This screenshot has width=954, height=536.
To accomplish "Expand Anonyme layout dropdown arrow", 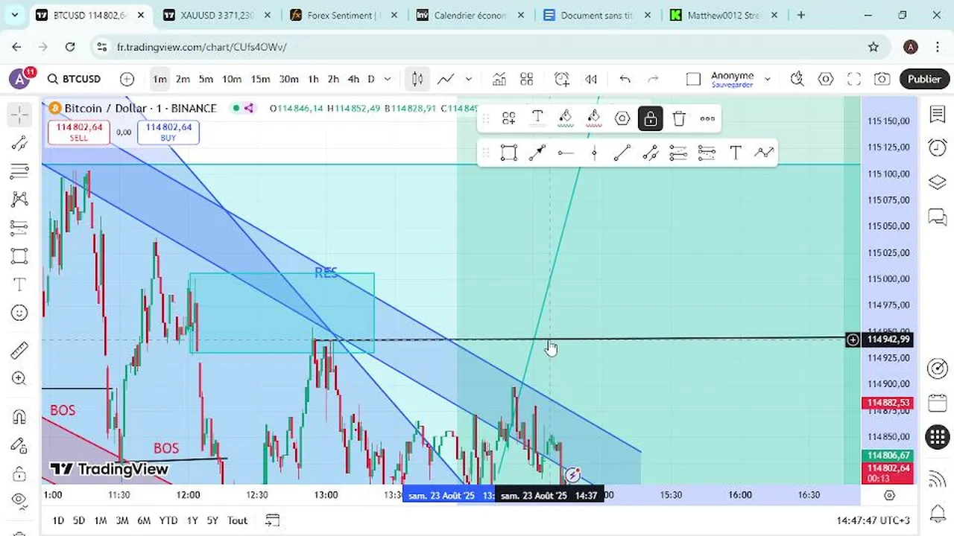I will click(x=767, y=79).
